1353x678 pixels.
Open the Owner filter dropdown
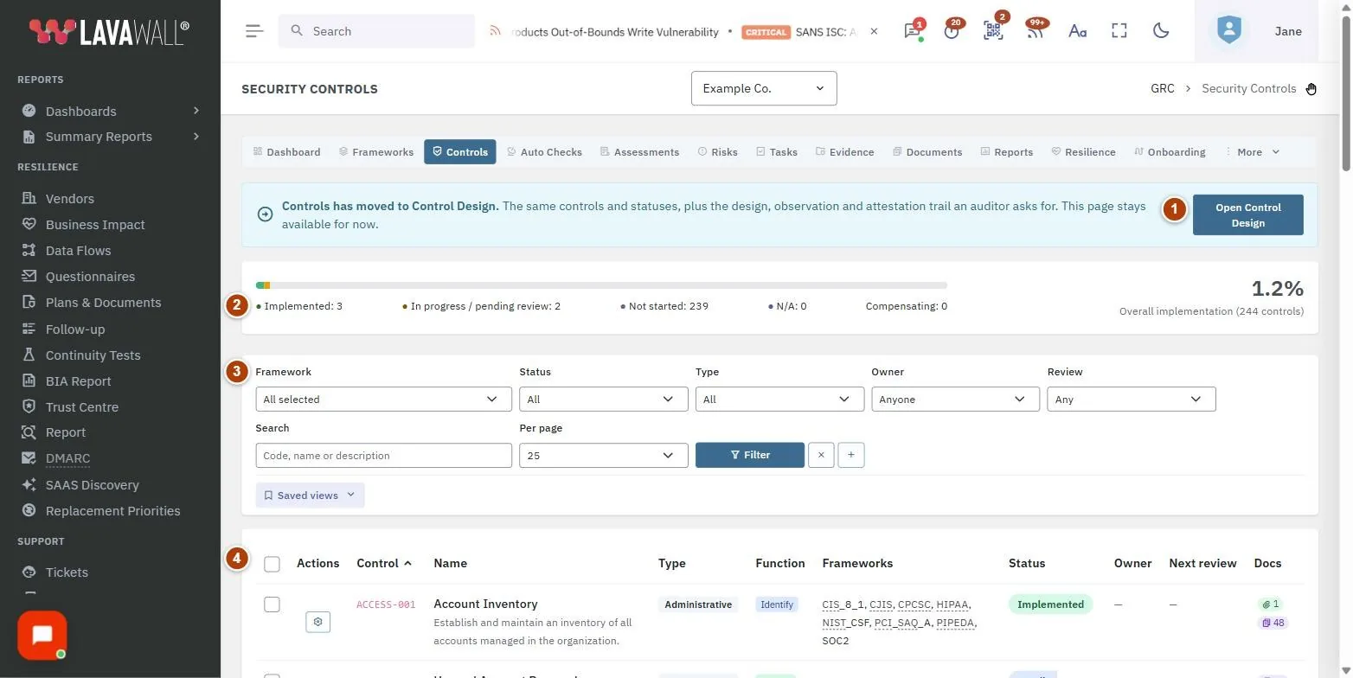[955, 399]
